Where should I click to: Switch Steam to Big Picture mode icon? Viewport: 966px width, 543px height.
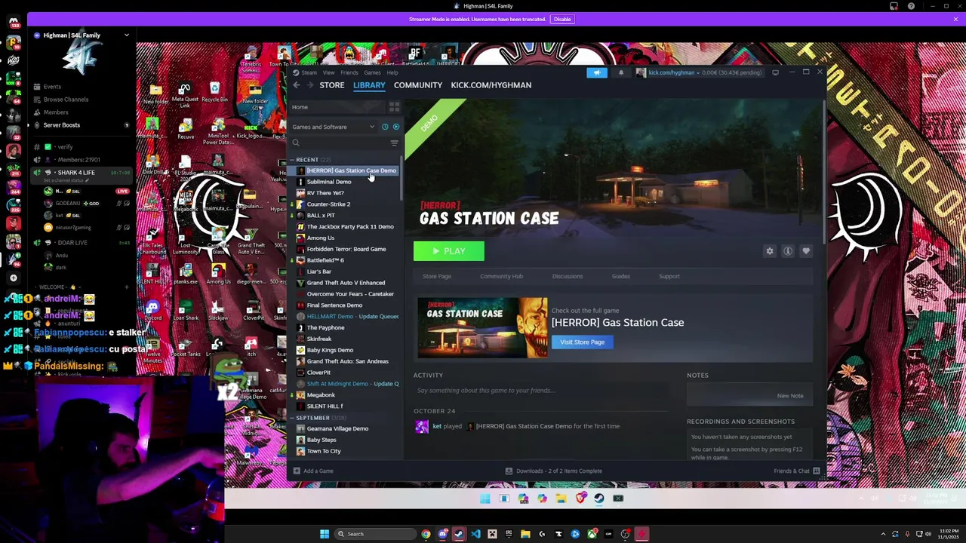point(775,72)
